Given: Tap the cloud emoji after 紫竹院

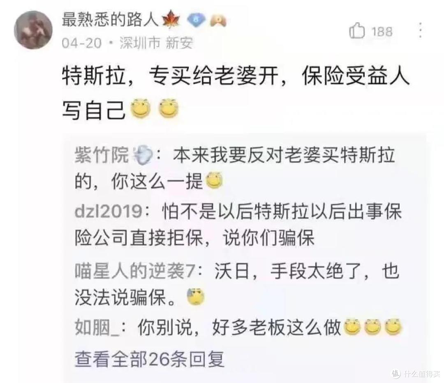Looking at the screenshot, I should (143, 155).
